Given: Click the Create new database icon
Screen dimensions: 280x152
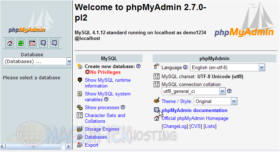Looking at the screenshot, I should [x=80, y=66].
